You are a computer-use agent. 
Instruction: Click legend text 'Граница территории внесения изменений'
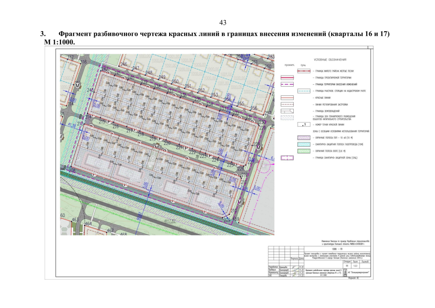pyautogui.click(x=336, y=84)
